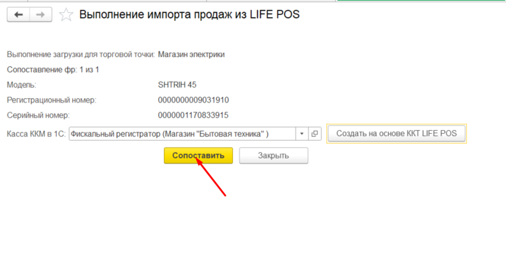Add page to favorites with star icon
The height and width of the screenshot is (261, 506).
tap(66, 15)
